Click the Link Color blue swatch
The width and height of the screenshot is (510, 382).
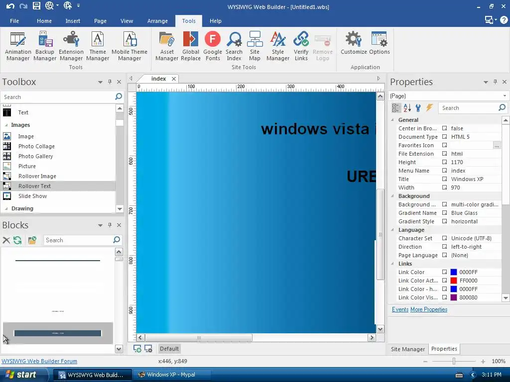(x=454, y=272)
